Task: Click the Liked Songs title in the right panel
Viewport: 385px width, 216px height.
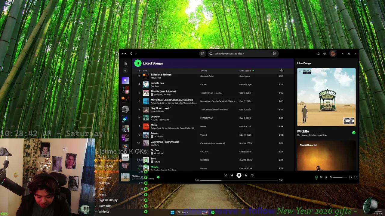Action: point(304,63)
